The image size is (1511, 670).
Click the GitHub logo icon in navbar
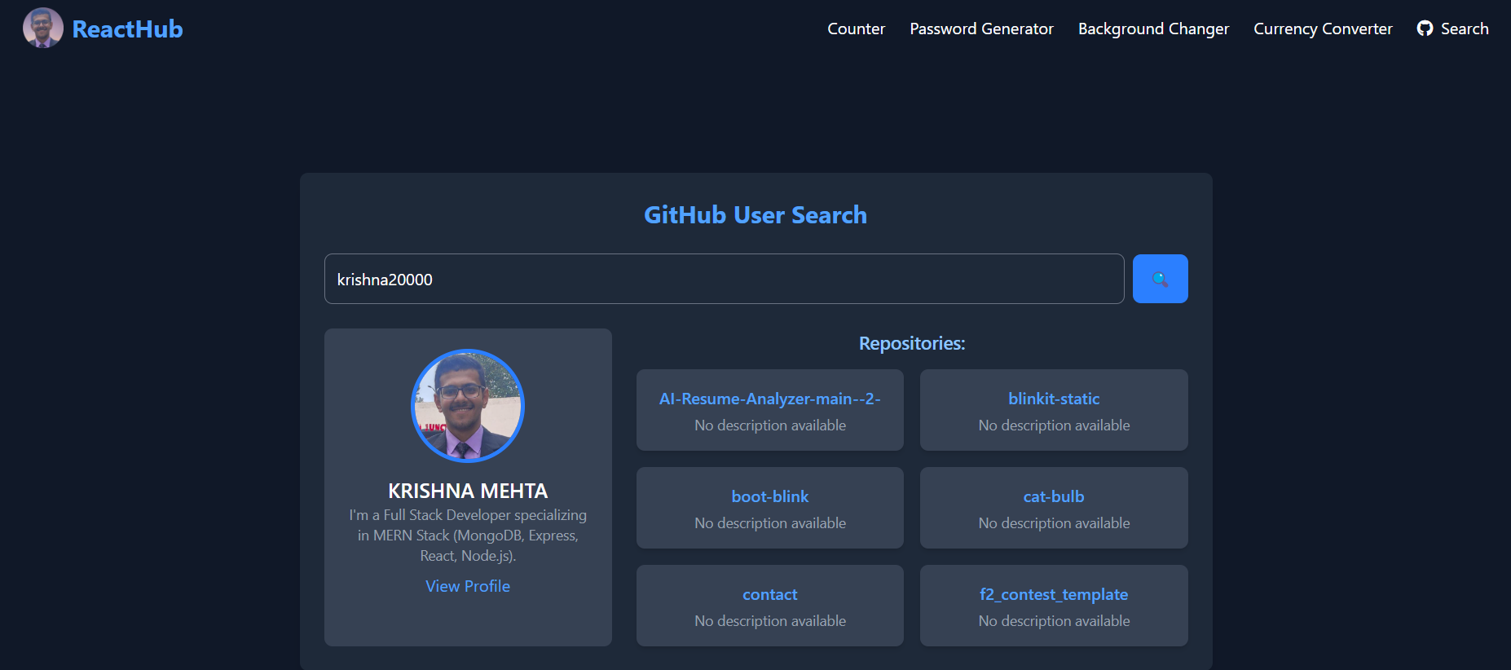(x=1425, y=29)
